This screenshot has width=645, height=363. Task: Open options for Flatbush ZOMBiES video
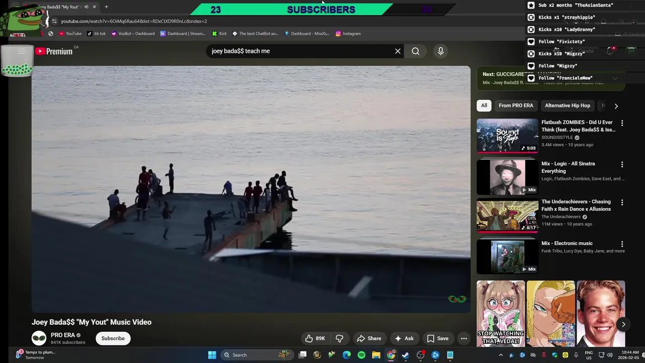(x=622, y=123)
